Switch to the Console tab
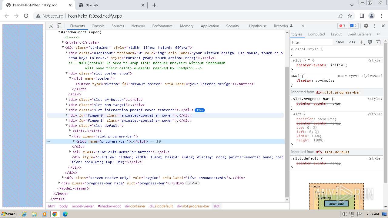The height and width of the screenshot is (218, 388). click(98, 26)
